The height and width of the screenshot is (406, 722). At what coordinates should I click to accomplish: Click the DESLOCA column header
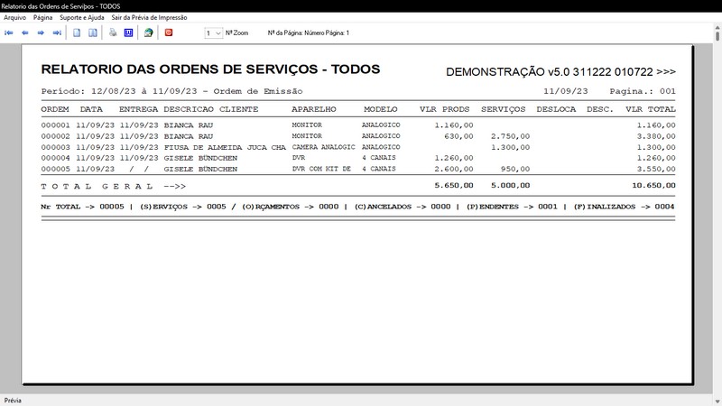[x=556, y=109]
